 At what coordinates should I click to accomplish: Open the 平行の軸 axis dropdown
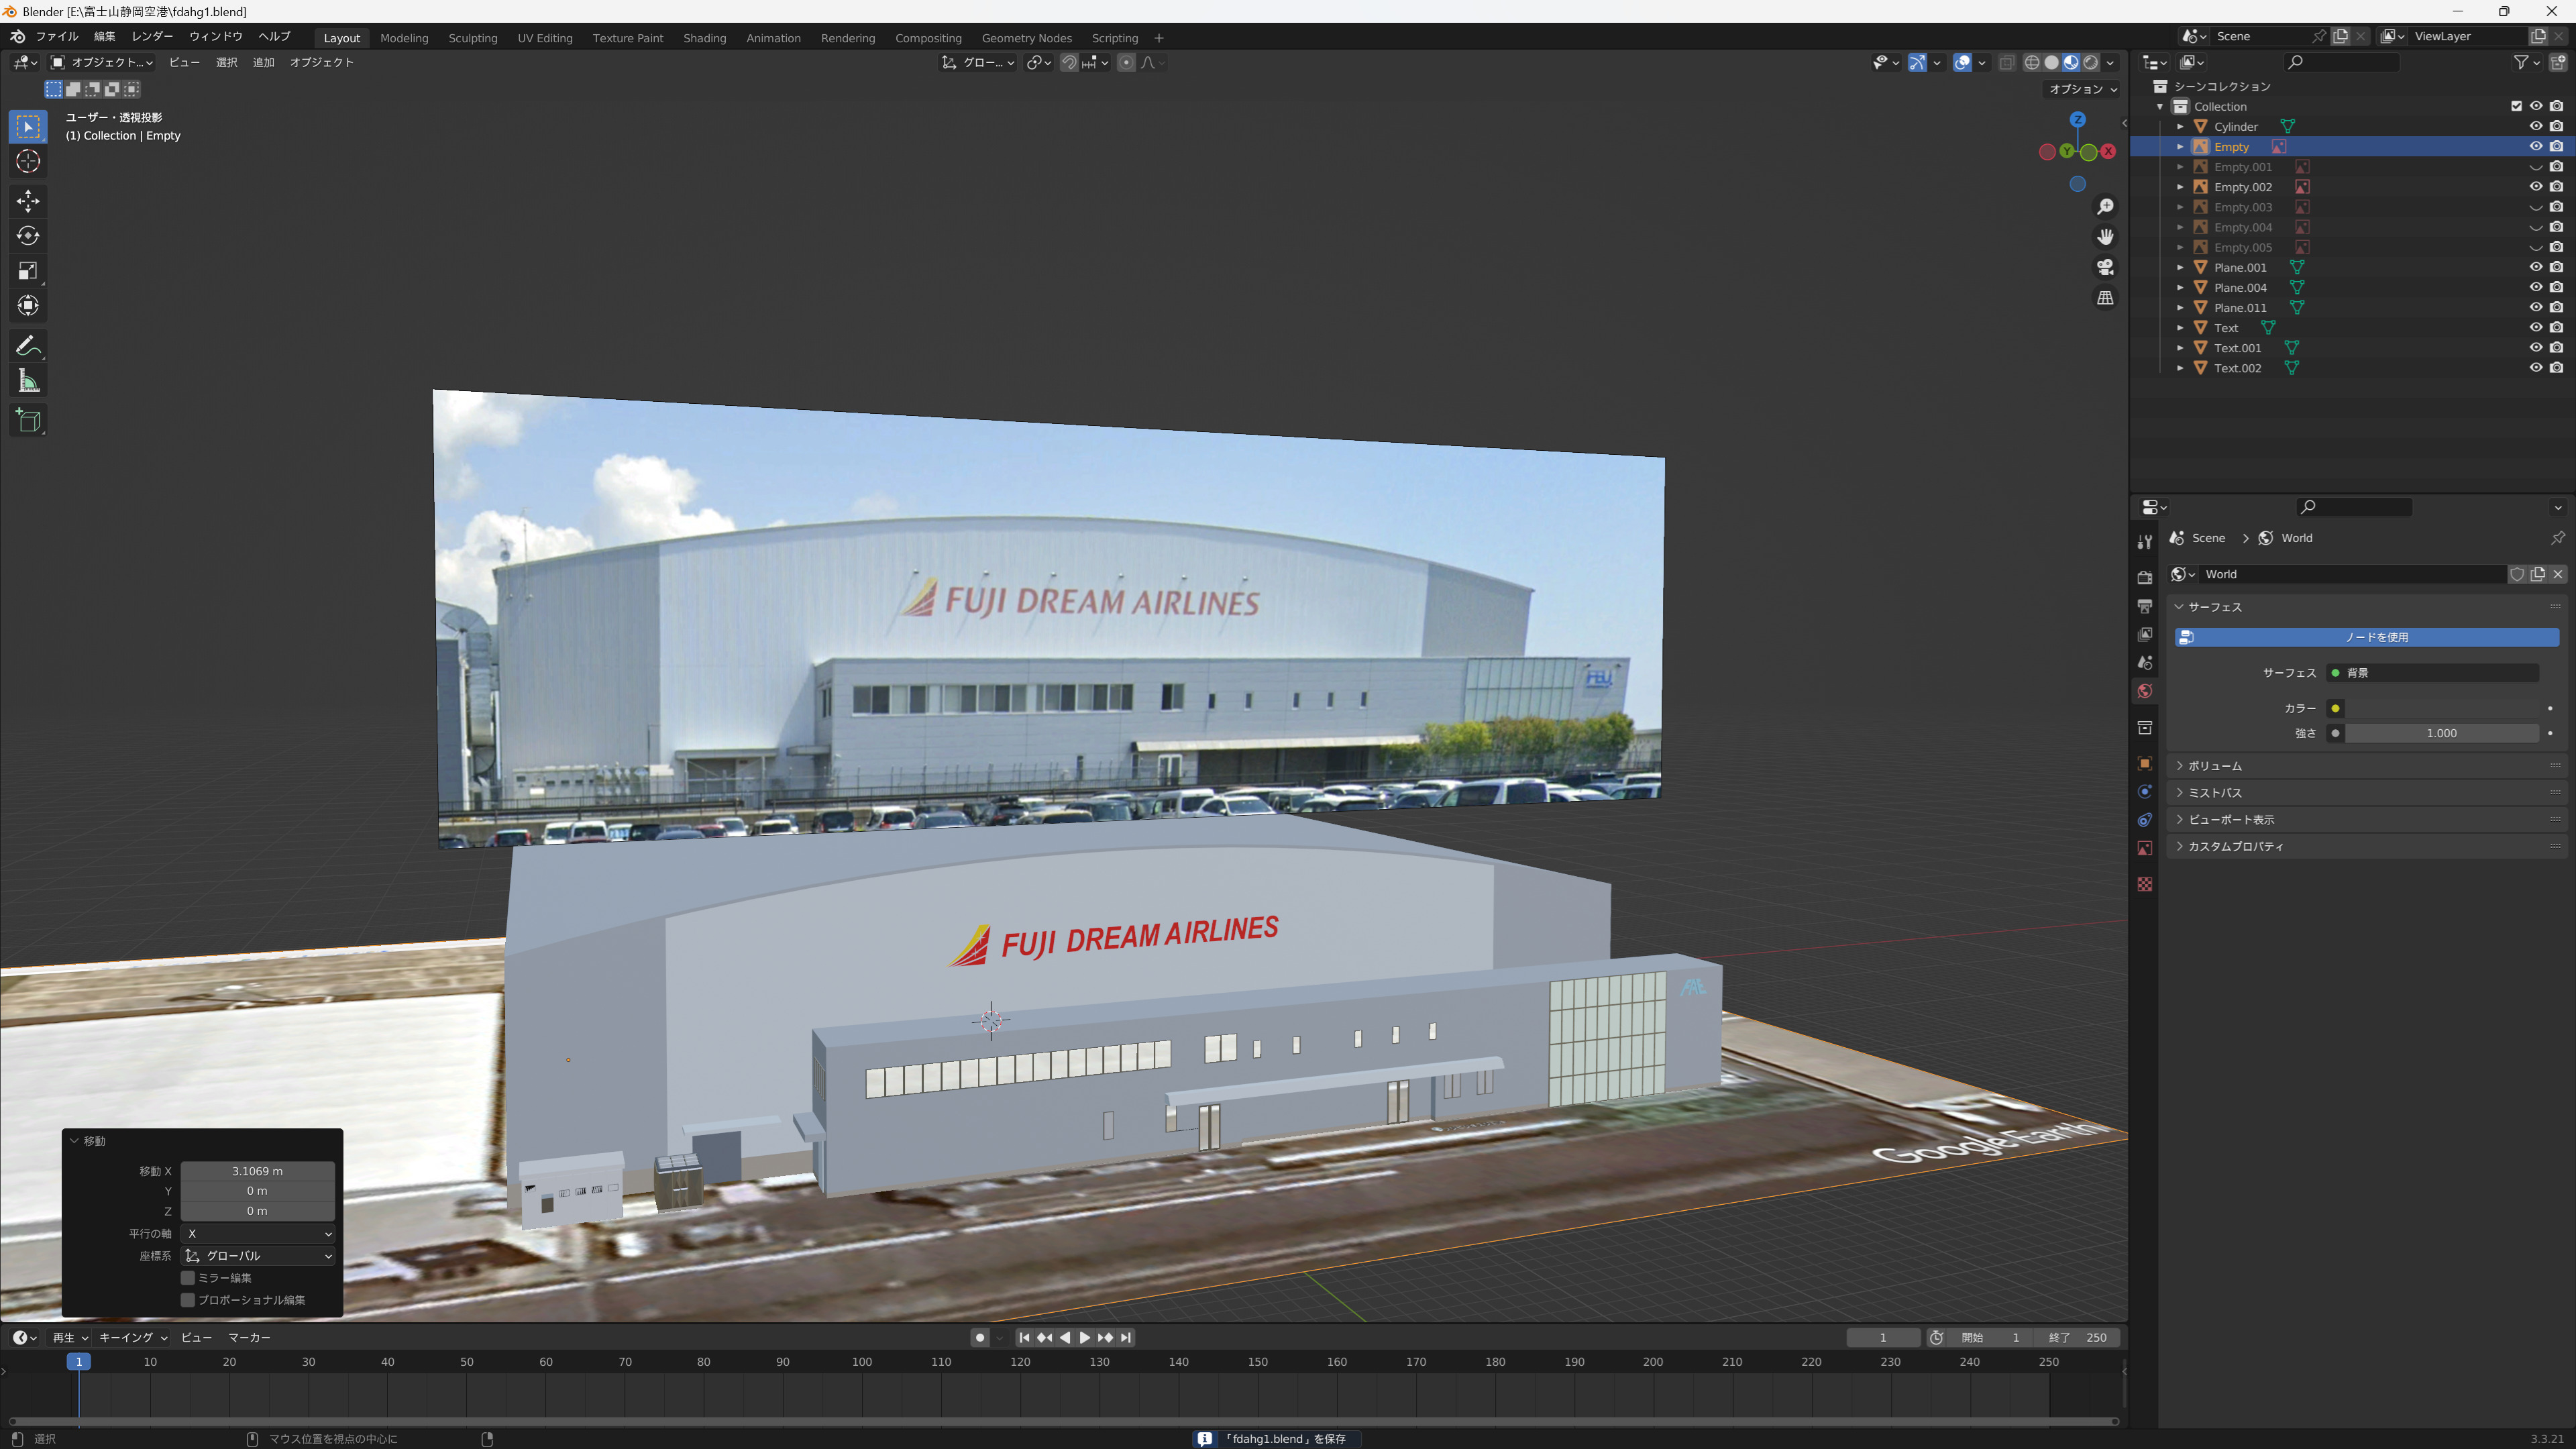[x=258, y=1234]
